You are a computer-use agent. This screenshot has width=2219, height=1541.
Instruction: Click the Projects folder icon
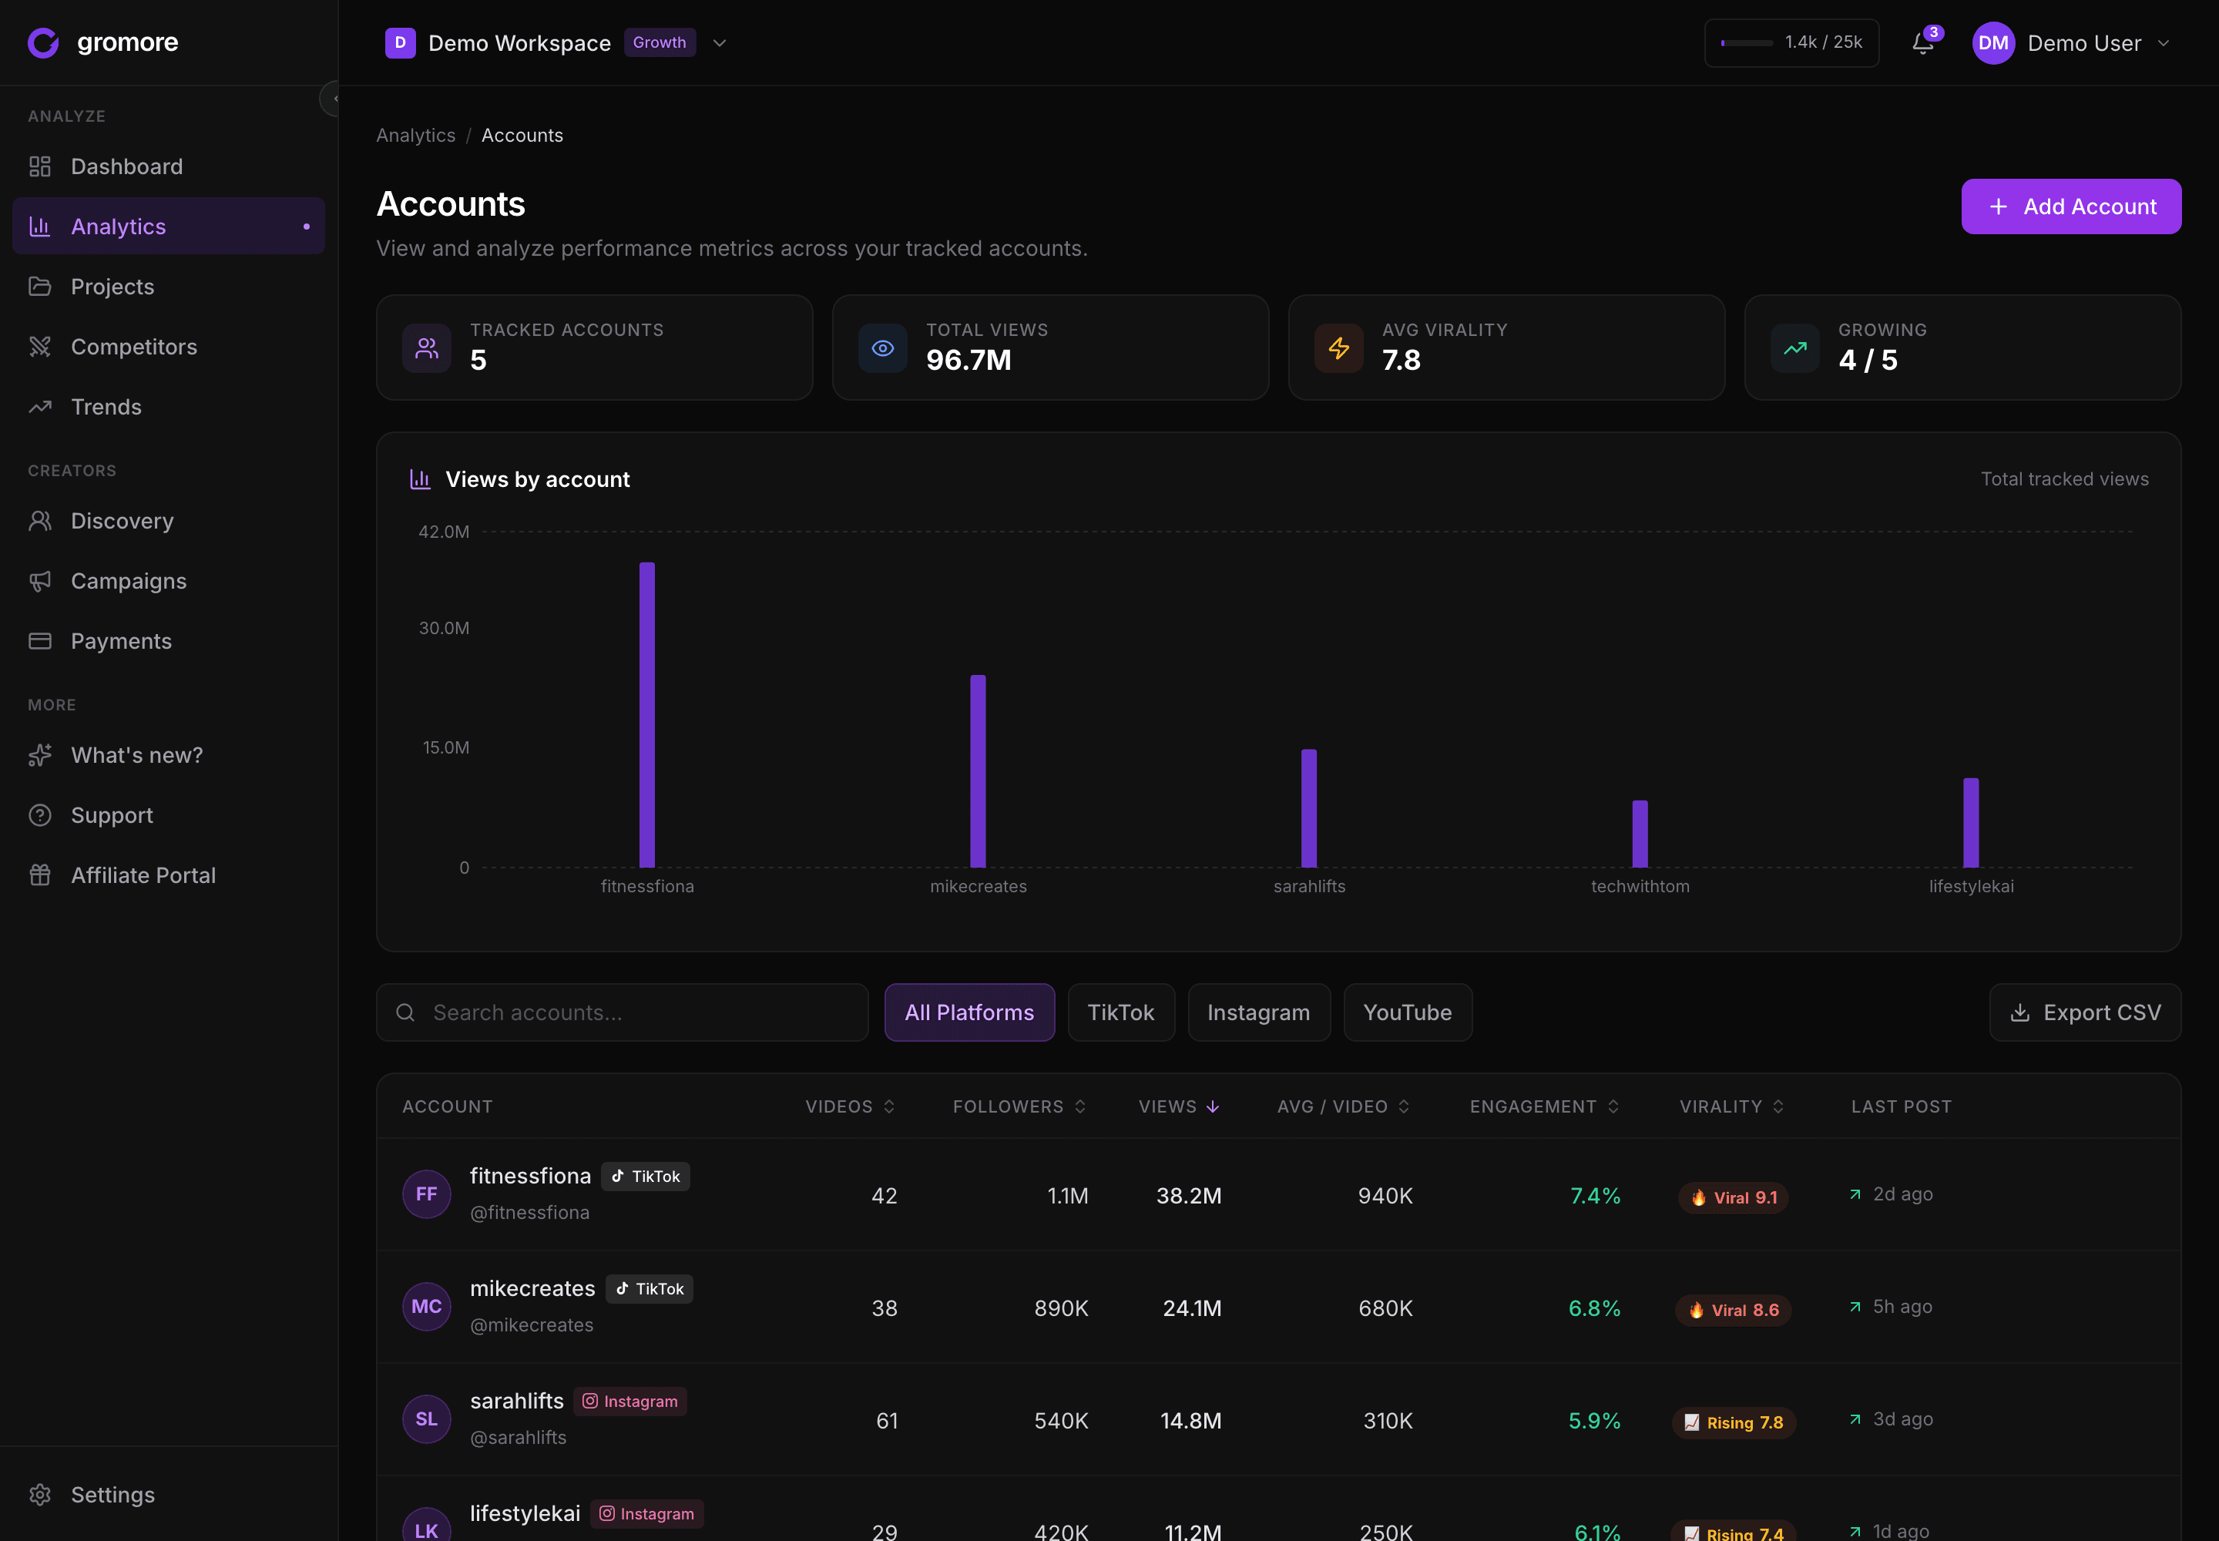click(x=39, y=287)
